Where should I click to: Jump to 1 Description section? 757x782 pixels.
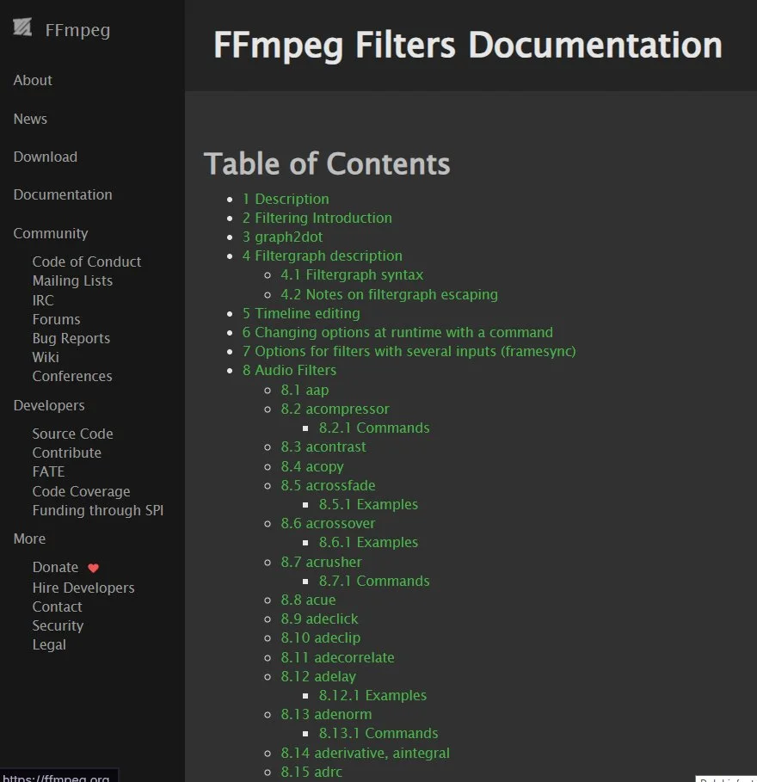click(286, 199)
